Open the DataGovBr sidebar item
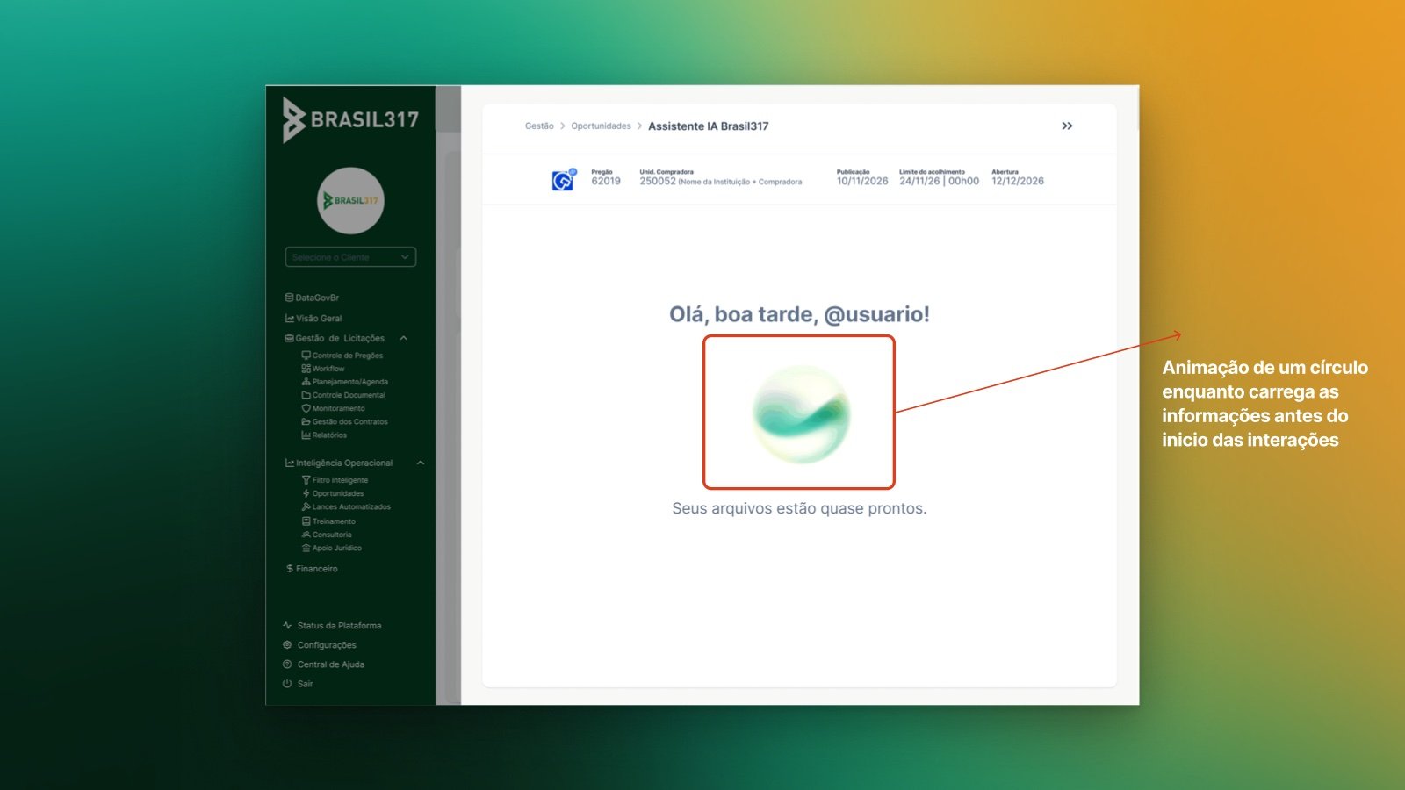This screenshot has height=790, width=1405. (312, 298)
